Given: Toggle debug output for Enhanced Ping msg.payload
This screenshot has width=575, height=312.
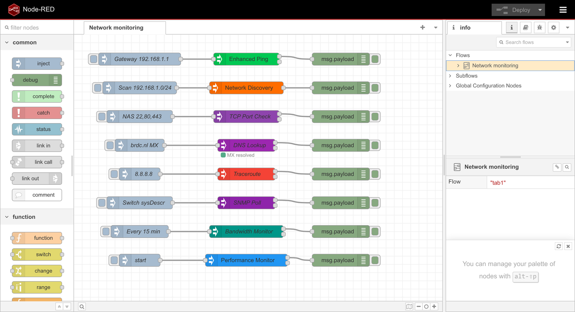Looking at the screenshot, I should point(375,59).
